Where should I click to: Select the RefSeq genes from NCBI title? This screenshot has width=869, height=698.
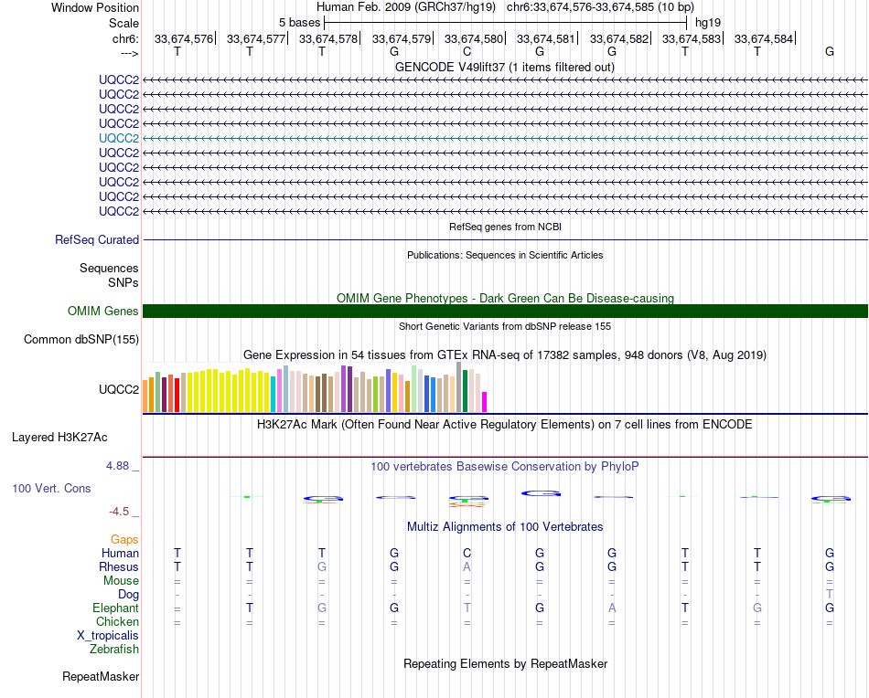point(506,227)
